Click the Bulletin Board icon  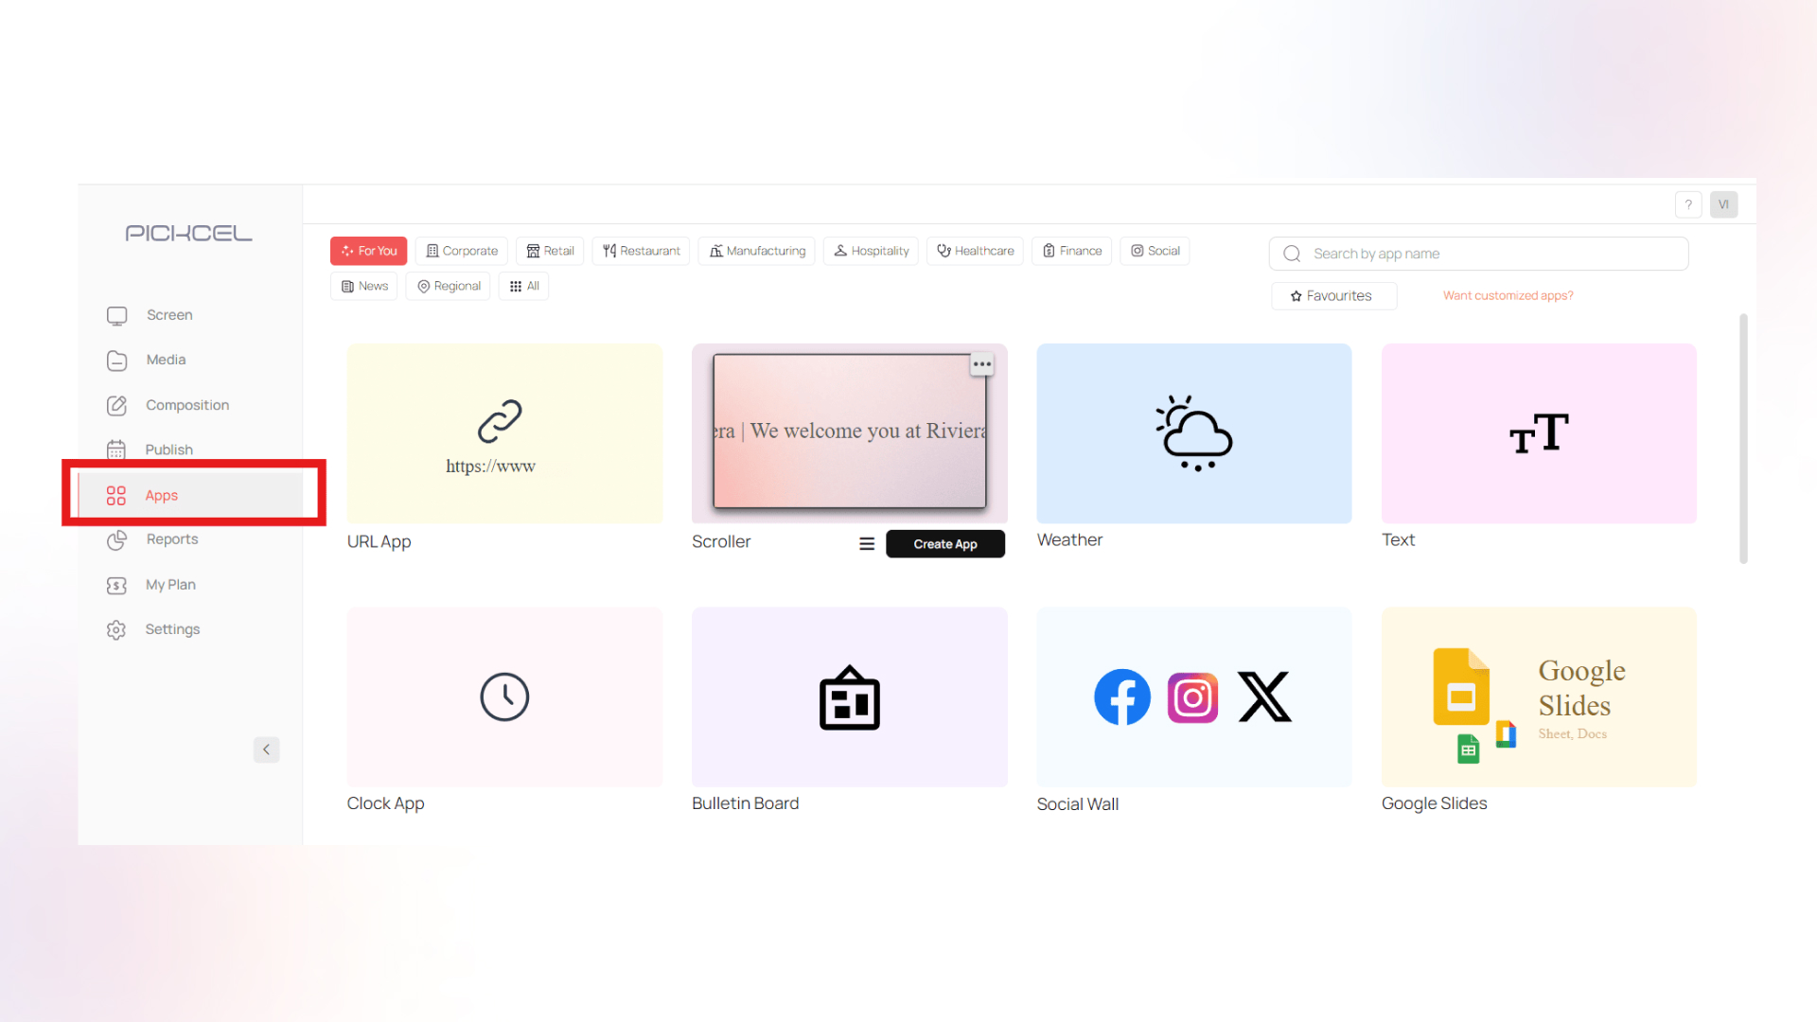pos(850,696)
